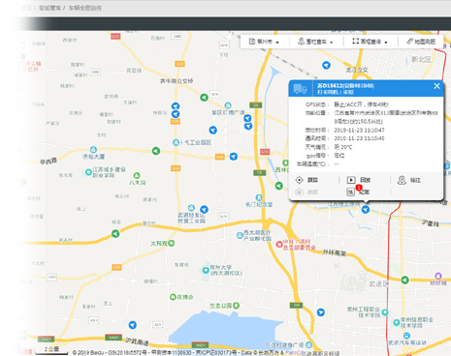Click green vehicle marker next to 武进区 label
Viewport: 451px width, 356px height.
404,280
